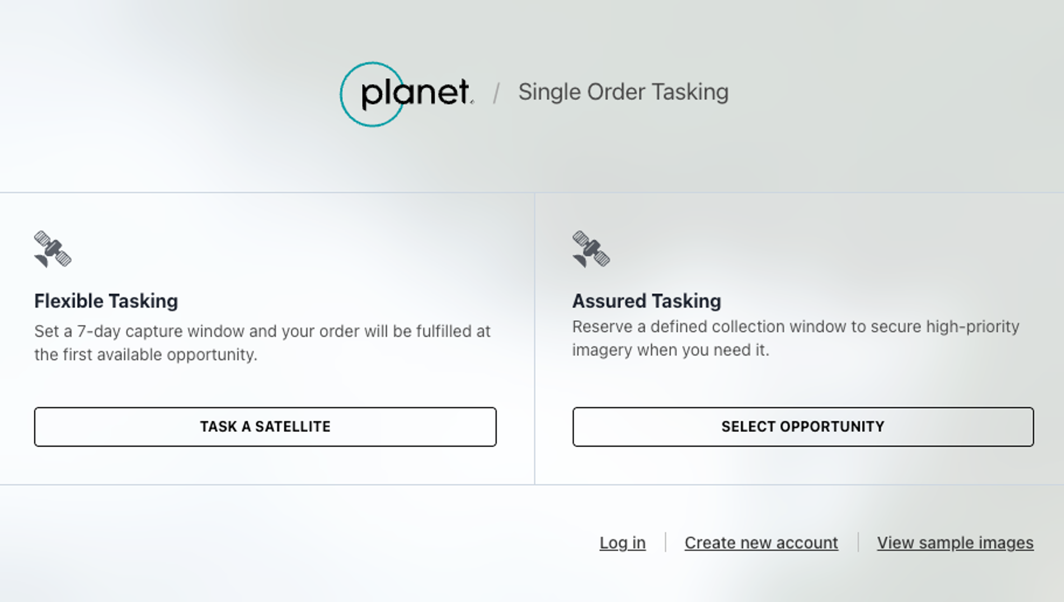Follow the Create new account link
The image size is (1064, 602).
click(x=761, y=542)
